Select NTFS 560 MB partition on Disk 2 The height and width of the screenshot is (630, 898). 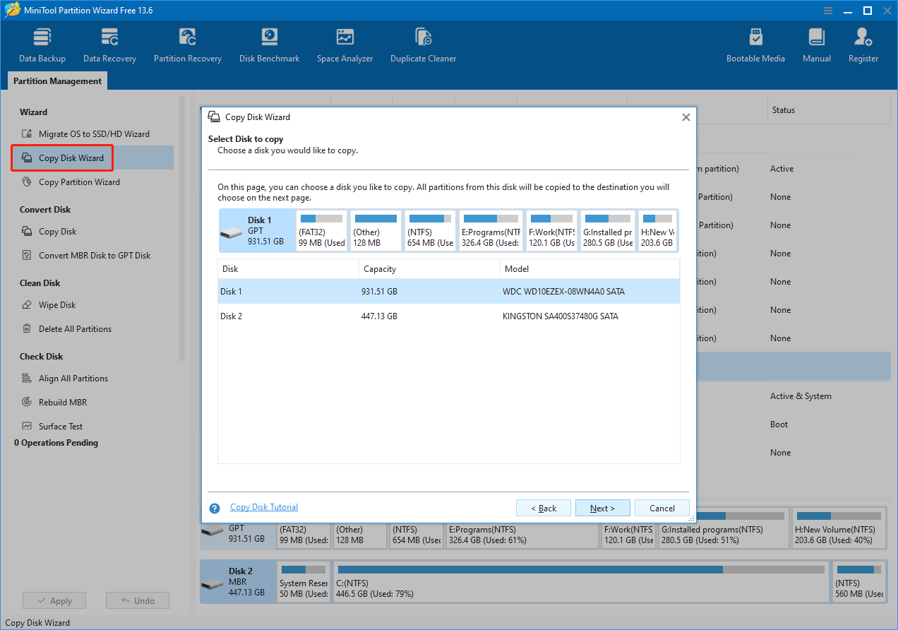[858, 582]
